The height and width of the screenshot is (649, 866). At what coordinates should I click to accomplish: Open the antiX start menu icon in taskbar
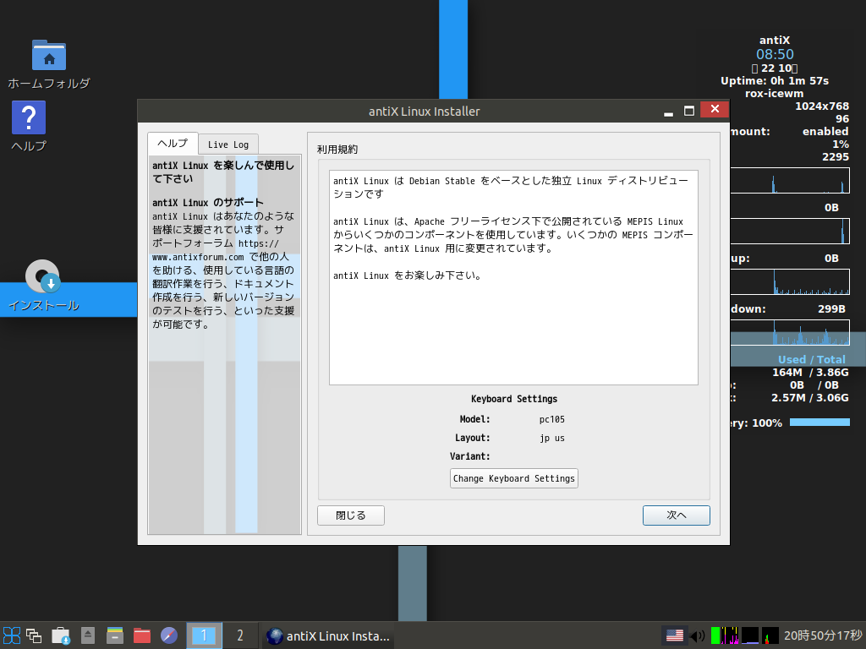pyautogui.click(x=12, y=635)
